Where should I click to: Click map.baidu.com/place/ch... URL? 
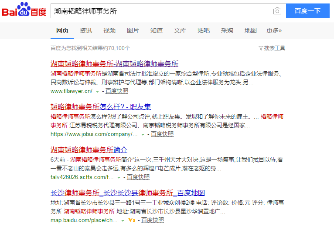click(84, 220)
